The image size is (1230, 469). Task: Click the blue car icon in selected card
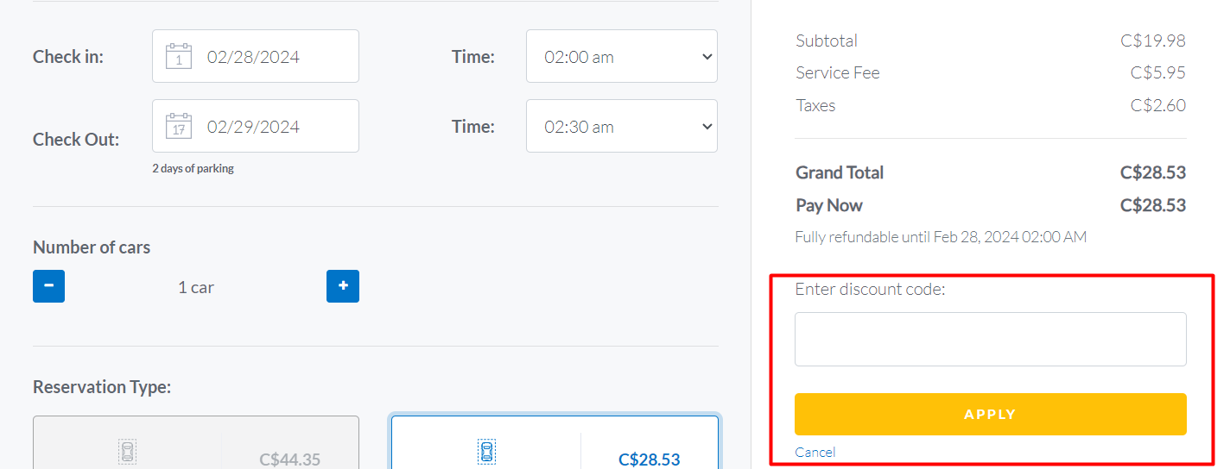click(x=486, y=451)
